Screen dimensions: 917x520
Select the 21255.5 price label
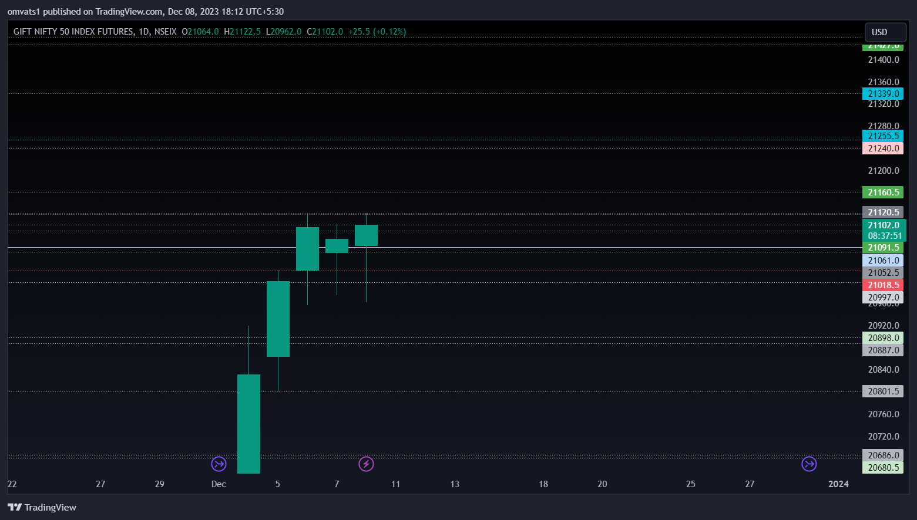(883, 136)
